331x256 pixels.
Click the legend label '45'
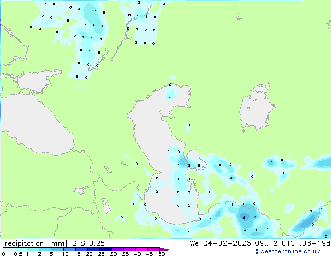point(149,254)
